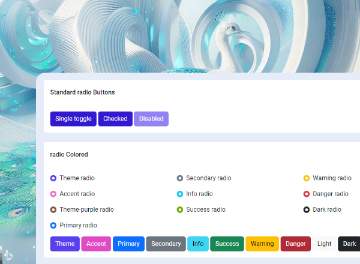Click the blue Primary colored button
360x264 pixels.
(128, 244)
